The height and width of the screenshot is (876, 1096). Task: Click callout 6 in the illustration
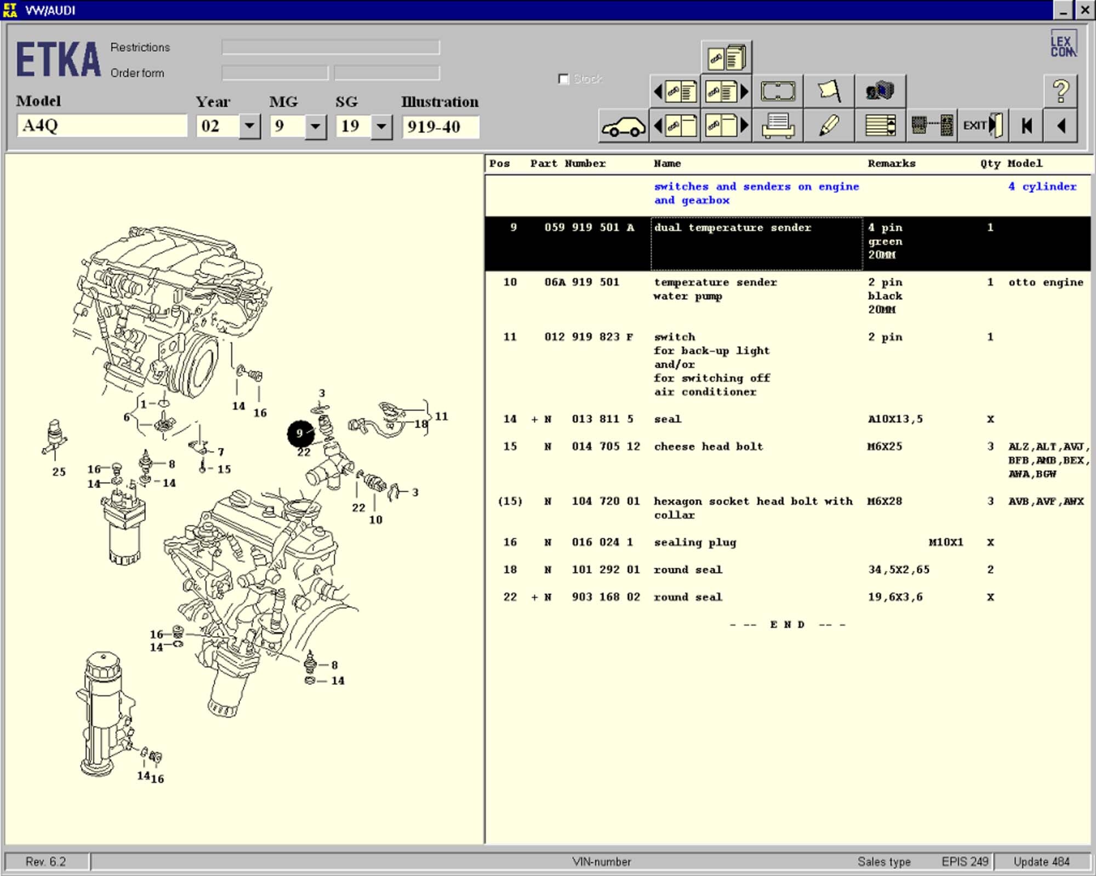click(127, 418)
